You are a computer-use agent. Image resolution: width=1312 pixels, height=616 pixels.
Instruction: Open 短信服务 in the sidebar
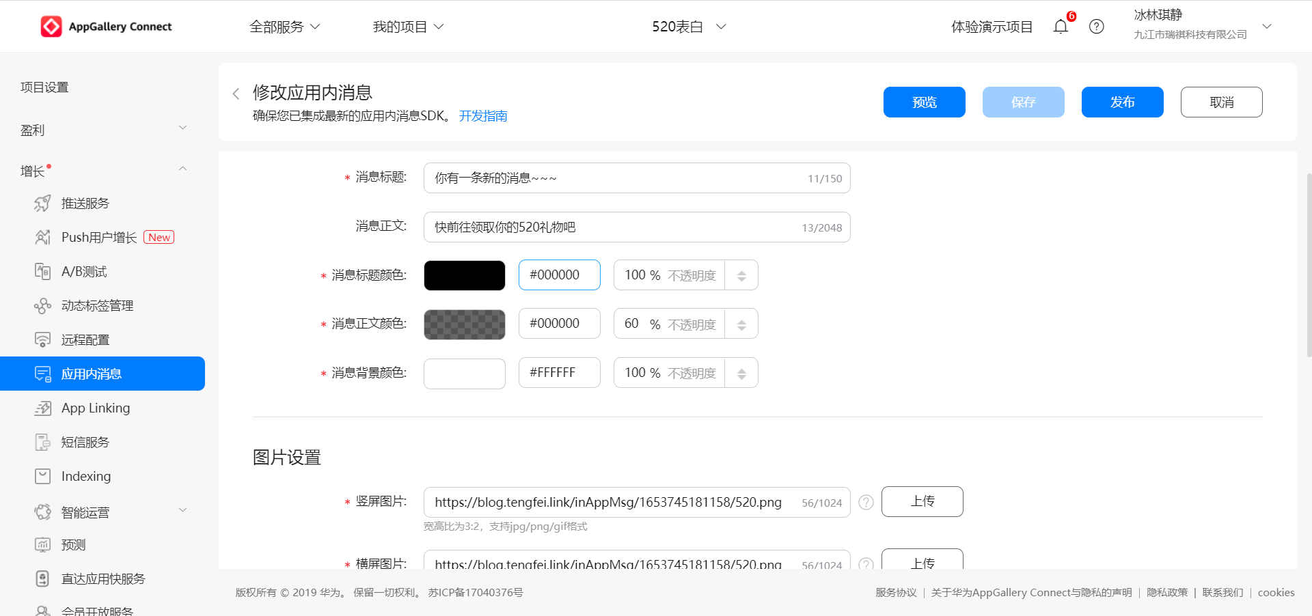tap(85, 442)
